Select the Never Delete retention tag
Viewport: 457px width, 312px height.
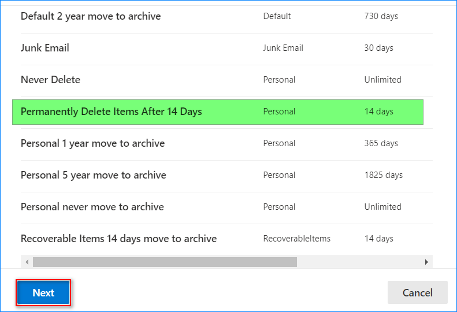click(x=50, y=80)
